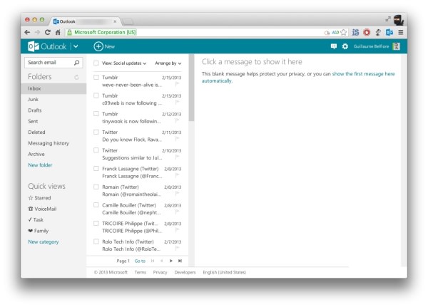
Task: Open the View: Social updates dropdown
Action: pos(124,63)
